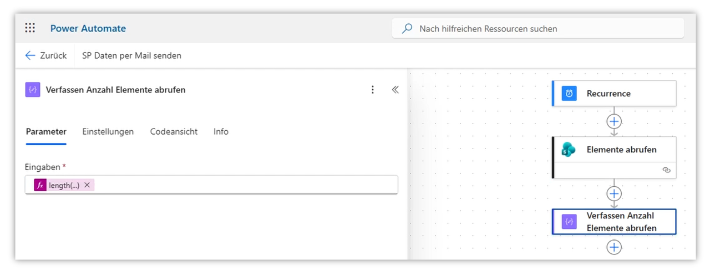Collapse the panel with double chevron
The width and height of the screenshot is (710, 276).
395,90
